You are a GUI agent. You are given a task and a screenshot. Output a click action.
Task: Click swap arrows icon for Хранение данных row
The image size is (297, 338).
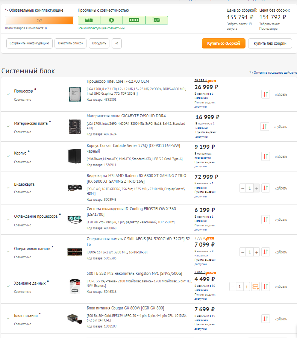tap(265, 286)
